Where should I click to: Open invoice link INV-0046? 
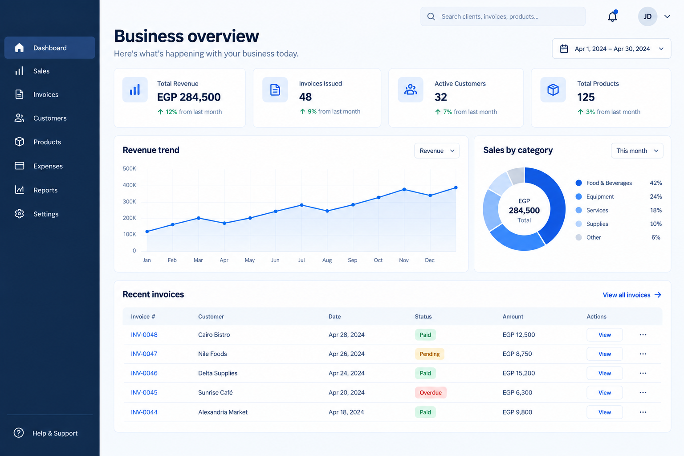click(144, 373)
